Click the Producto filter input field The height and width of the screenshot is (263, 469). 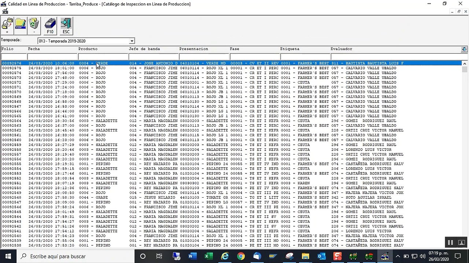[x=103, y=57]
